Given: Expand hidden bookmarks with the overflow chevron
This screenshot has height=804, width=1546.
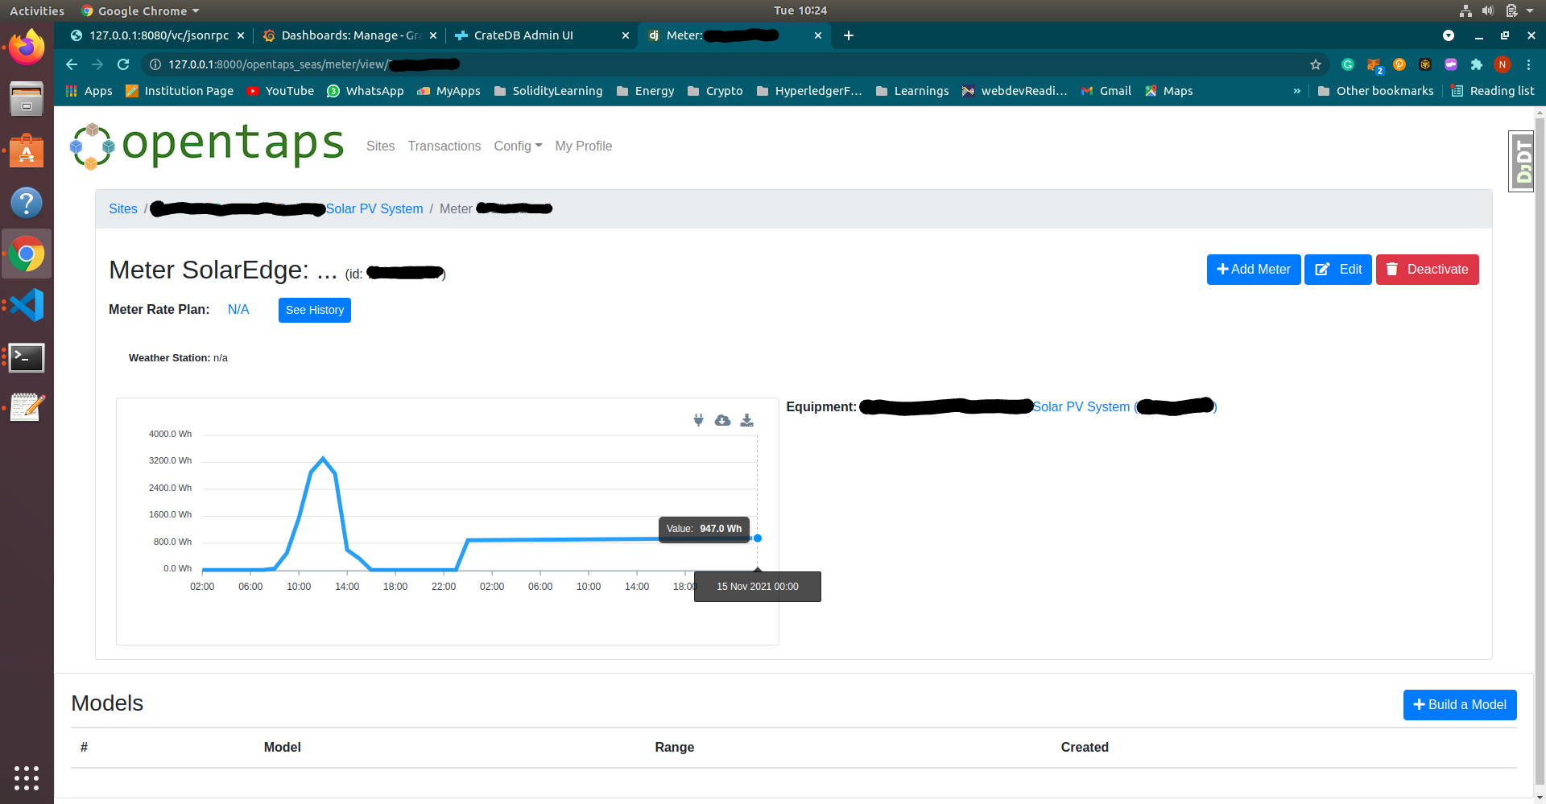Looking at the screenshot, I should click(1296, 91).
